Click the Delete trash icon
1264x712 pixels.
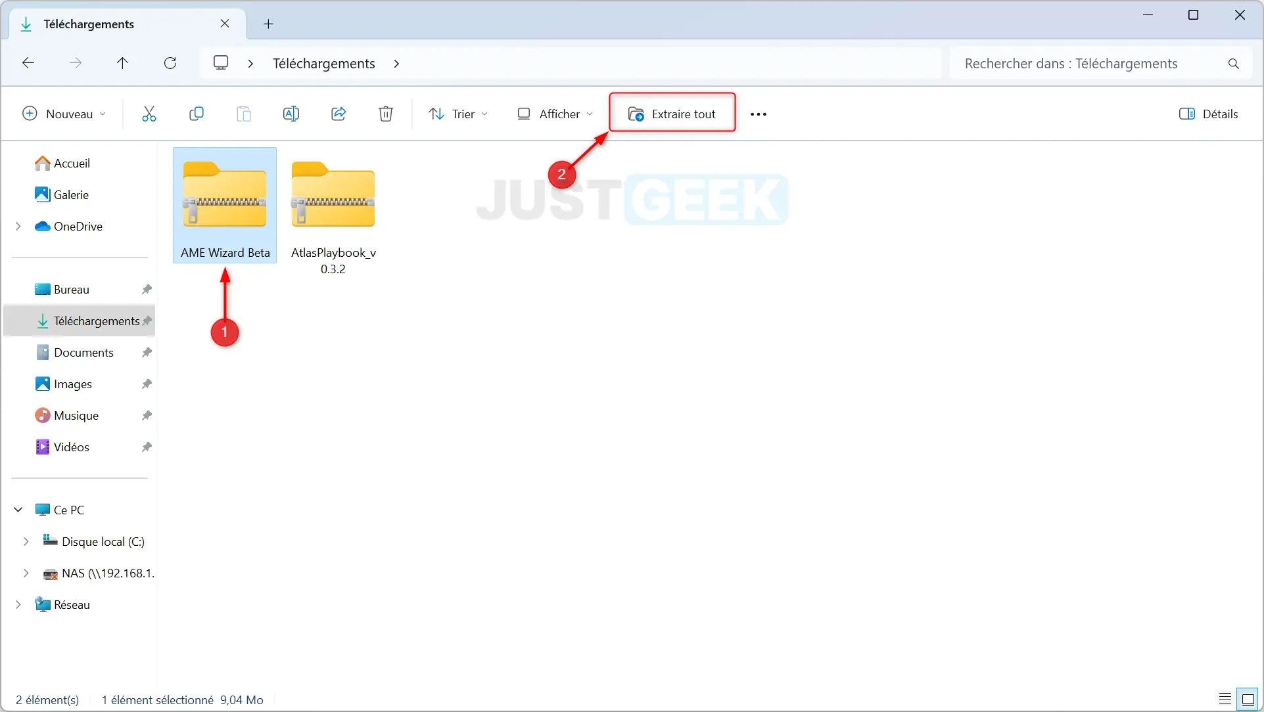pyautogui.click(x=386, y=114)
